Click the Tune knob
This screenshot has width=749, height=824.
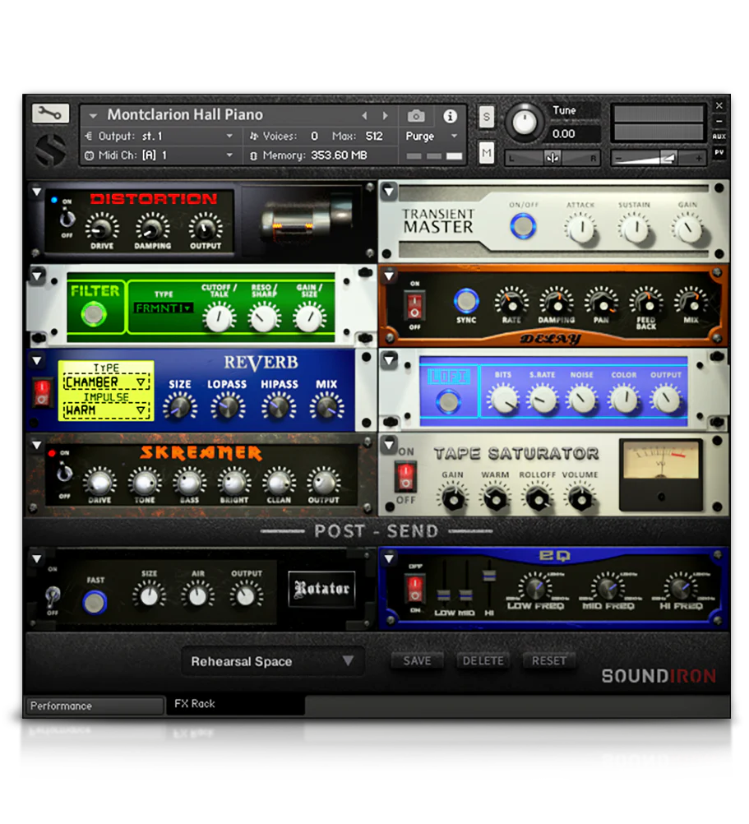[x=524, y=124]
